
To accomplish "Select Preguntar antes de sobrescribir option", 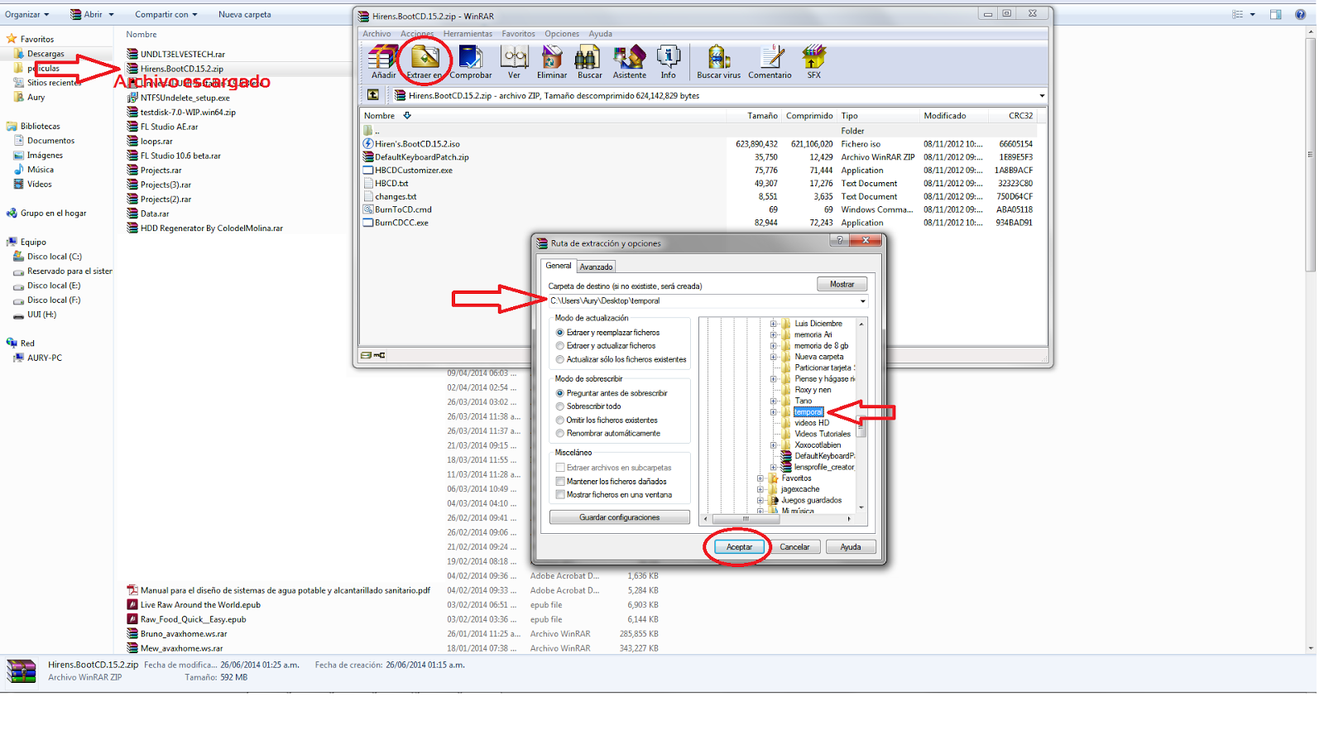I will click(x=560, y=393).
